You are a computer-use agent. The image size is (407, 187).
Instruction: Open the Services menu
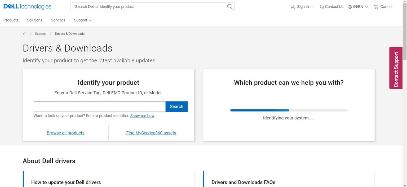pos(58,20)
